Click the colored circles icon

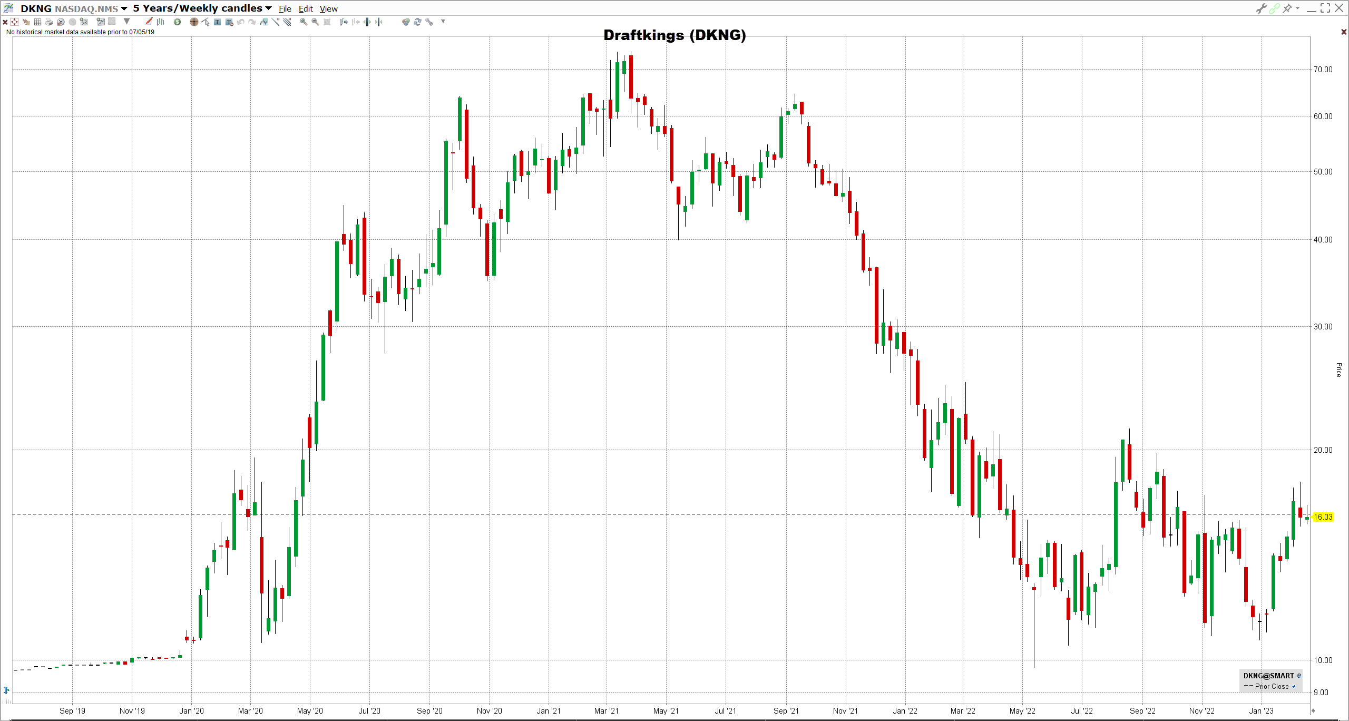(405, 22)
